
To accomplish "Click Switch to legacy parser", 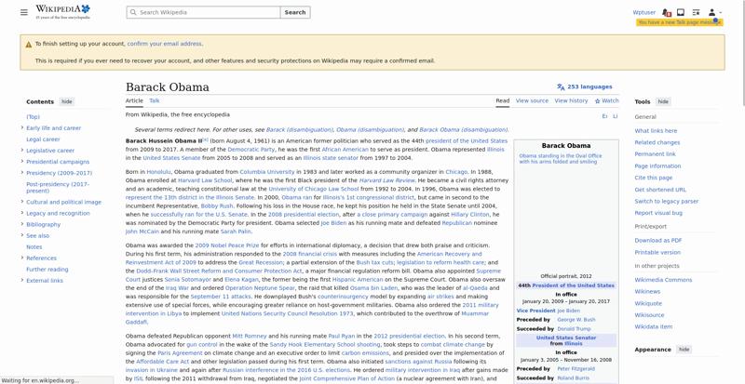I will coord(667,201).
